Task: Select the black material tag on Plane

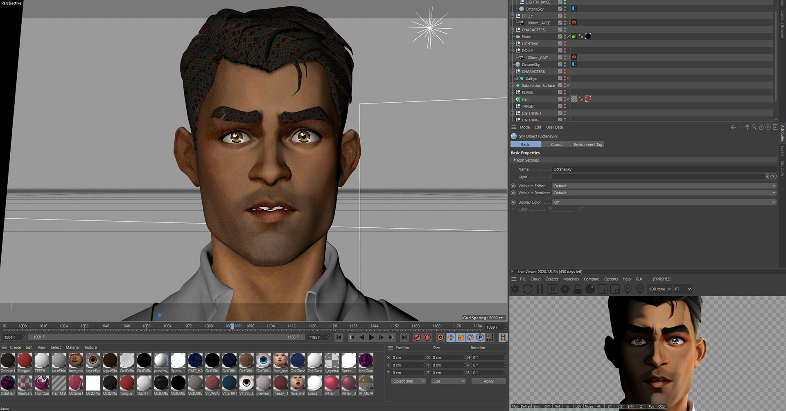Action: (x=588, y=36)
